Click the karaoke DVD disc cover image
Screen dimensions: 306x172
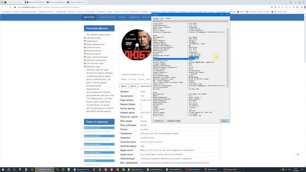click(136, 44)
